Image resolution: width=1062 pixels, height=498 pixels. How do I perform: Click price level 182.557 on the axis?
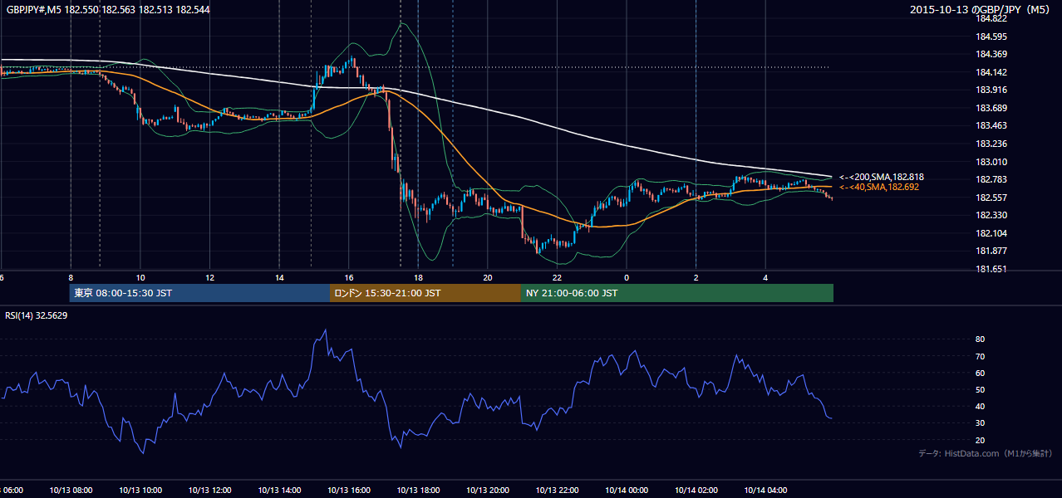coord(991,198)
